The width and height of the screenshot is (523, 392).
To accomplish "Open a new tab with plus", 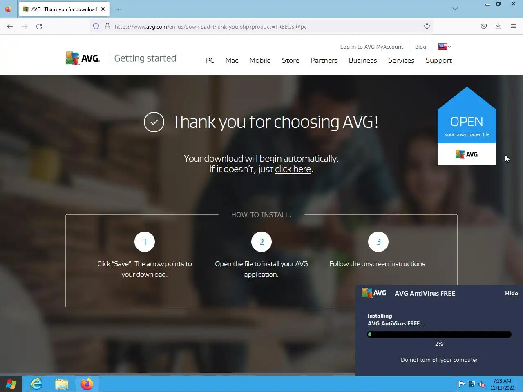I will 118,9.
